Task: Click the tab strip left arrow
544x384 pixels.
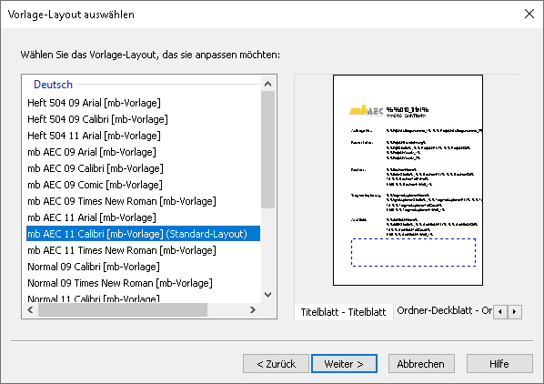Action: point(500,312)
